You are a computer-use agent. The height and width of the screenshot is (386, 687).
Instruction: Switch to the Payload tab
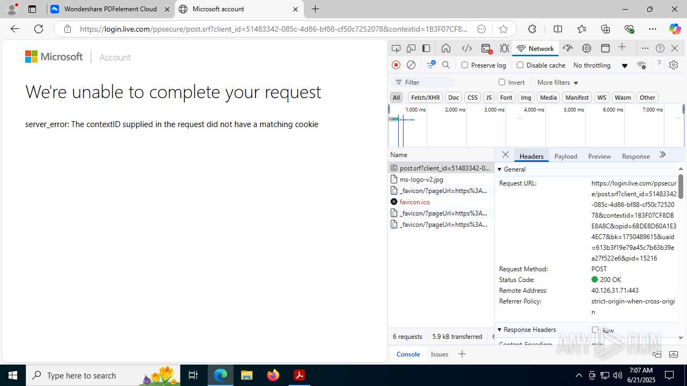pyautogui.click(x=566, y=156)
